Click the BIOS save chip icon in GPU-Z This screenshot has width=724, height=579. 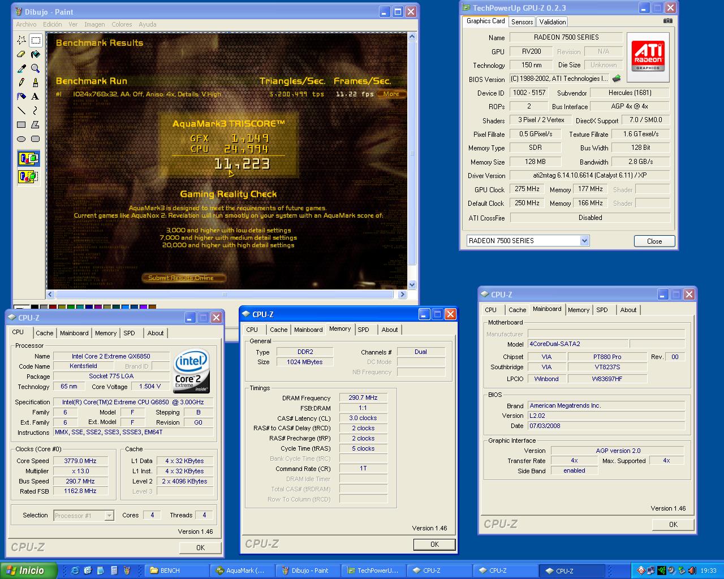617,79
